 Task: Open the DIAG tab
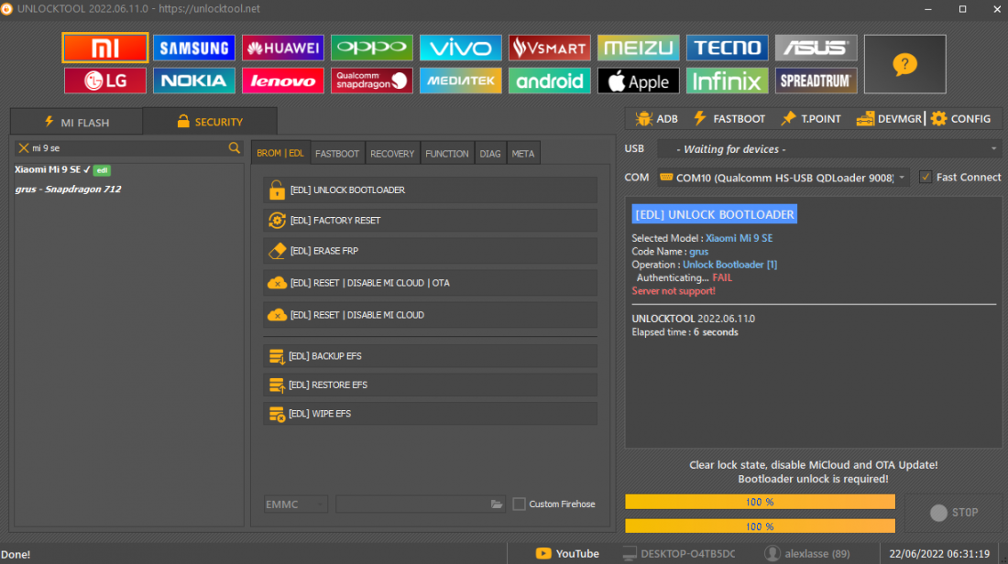(490, 154)
